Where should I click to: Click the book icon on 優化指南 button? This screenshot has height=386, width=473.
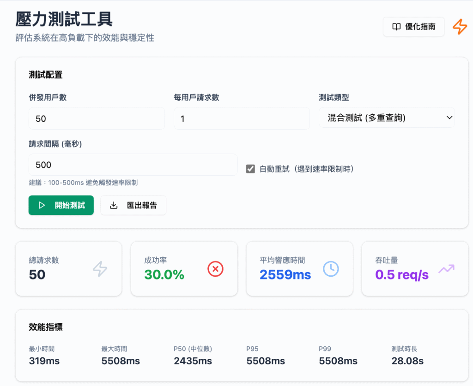[396, 27]
